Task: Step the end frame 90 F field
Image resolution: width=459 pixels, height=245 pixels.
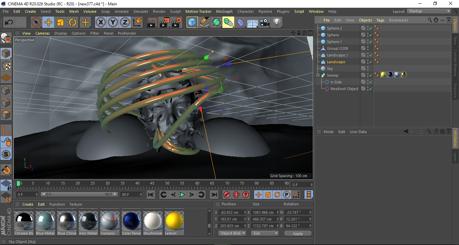Action: pyautogui.click(x=140, y=195)
